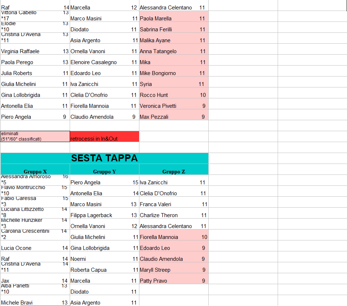Image resolution: width=347 pixels, height=306 pixels.
Task: Click the Gruppo Y column header
Action: click(104, 172)
